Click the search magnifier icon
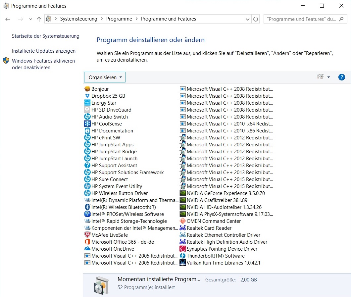 click(341, 19)
